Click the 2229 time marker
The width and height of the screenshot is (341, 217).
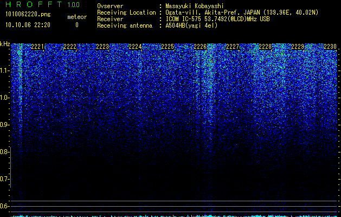298,47
